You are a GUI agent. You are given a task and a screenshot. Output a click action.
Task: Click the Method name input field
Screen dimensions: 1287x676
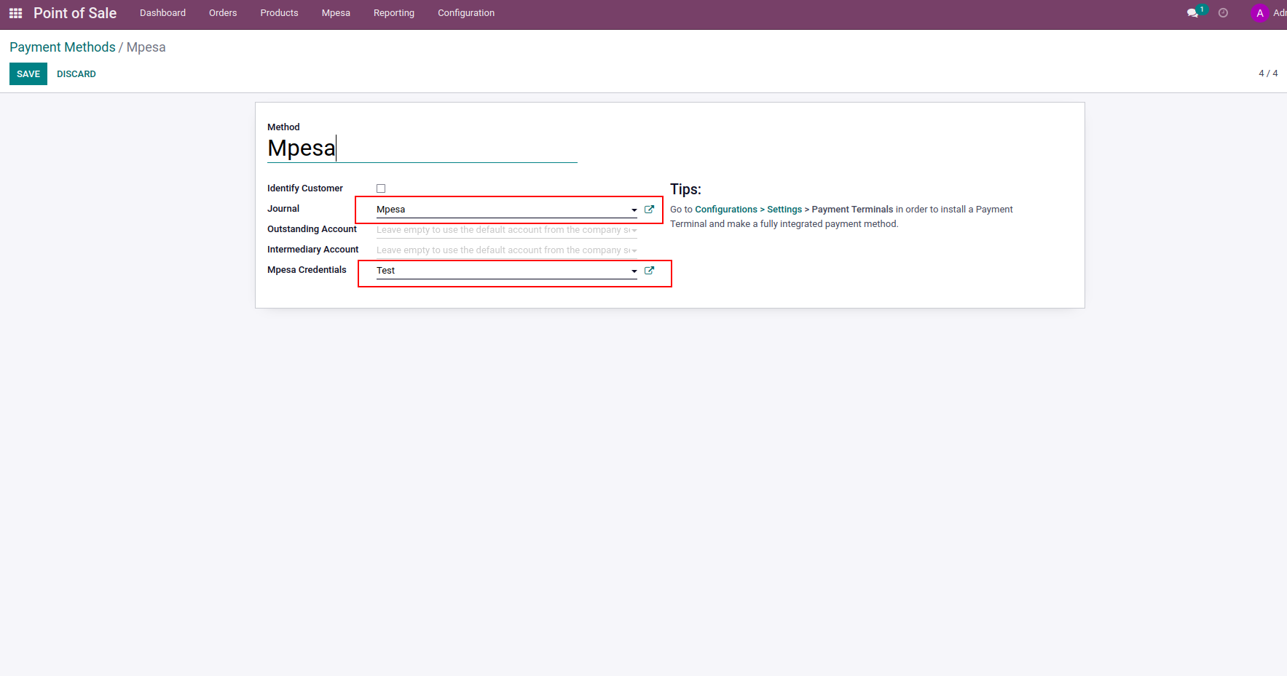point(422,148)
